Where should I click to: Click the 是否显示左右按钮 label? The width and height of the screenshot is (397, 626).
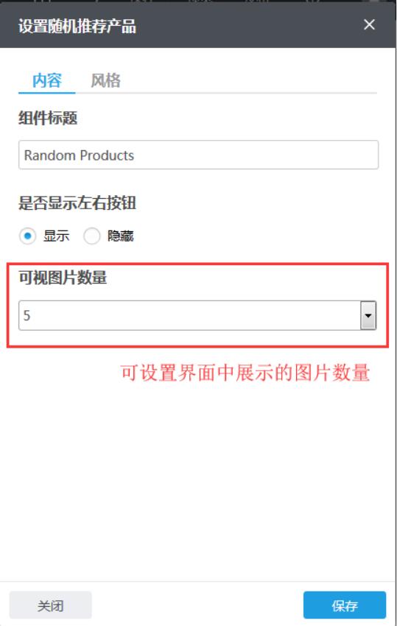tap(77, 203)
